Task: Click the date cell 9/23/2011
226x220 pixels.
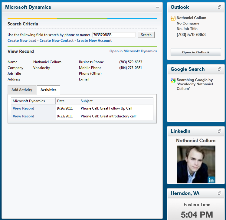Action: click(x=65, y=116)
